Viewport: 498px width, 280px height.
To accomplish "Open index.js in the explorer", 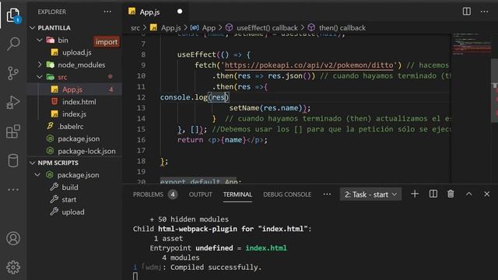I will pyautogui.click(x=75, y=114).
